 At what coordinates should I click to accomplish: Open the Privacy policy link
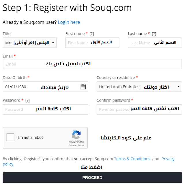point(168,159)
